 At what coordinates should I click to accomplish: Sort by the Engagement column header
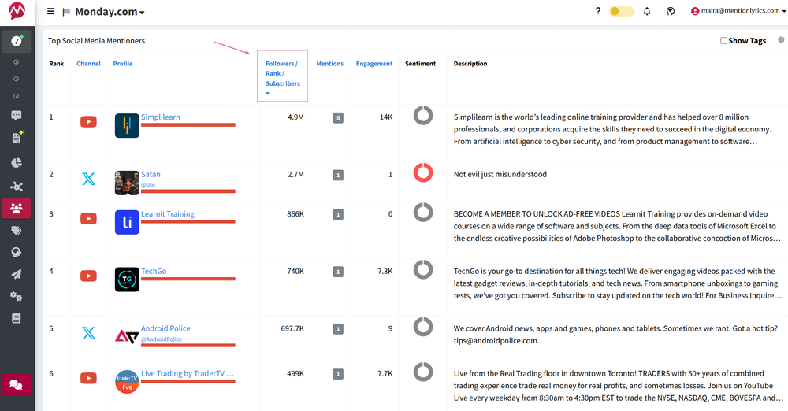point(374,64)
